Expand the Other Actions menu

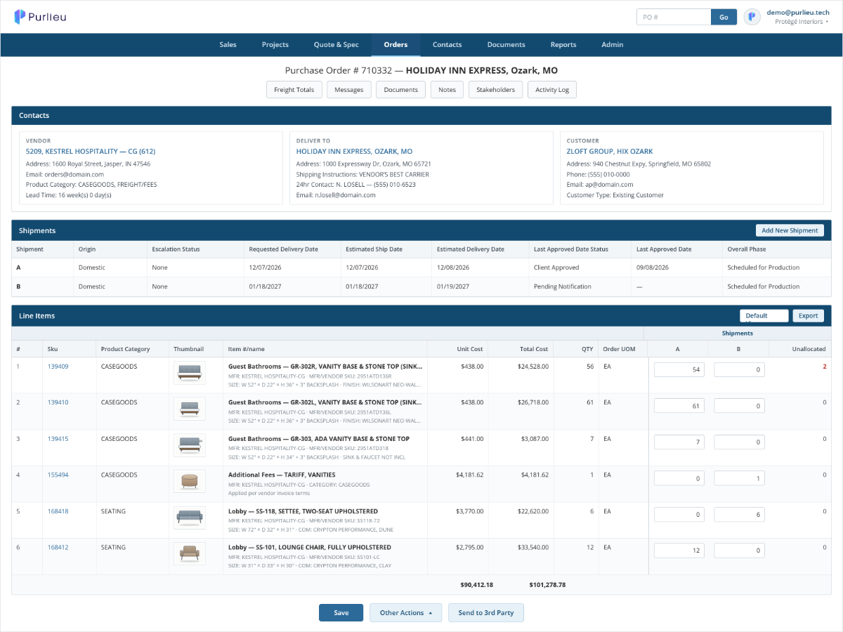[x=407, y=612]
